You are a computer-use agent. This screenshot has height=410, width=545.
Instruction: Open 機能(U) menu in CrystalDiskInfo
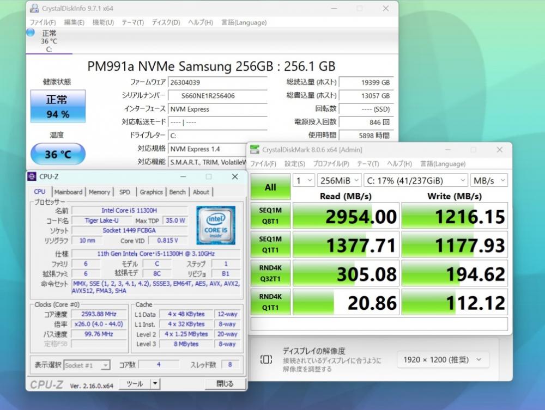point(103,22)
